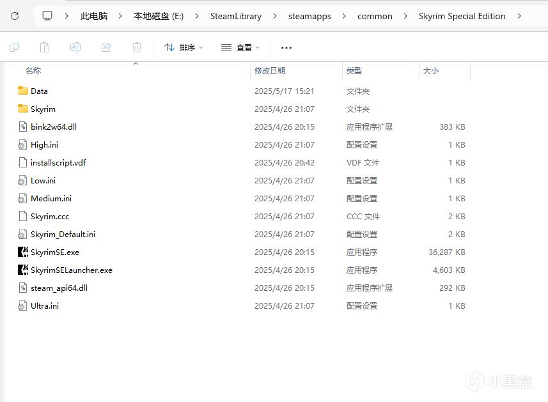Click the installscript.vdf file name
This screenshot has height=402, width=548.
coord(58,163)
